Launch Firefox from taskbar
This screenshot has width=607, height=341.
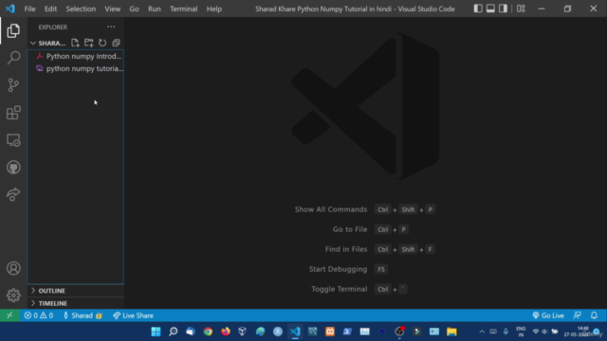pyautogui.click(x=226, y=332)
